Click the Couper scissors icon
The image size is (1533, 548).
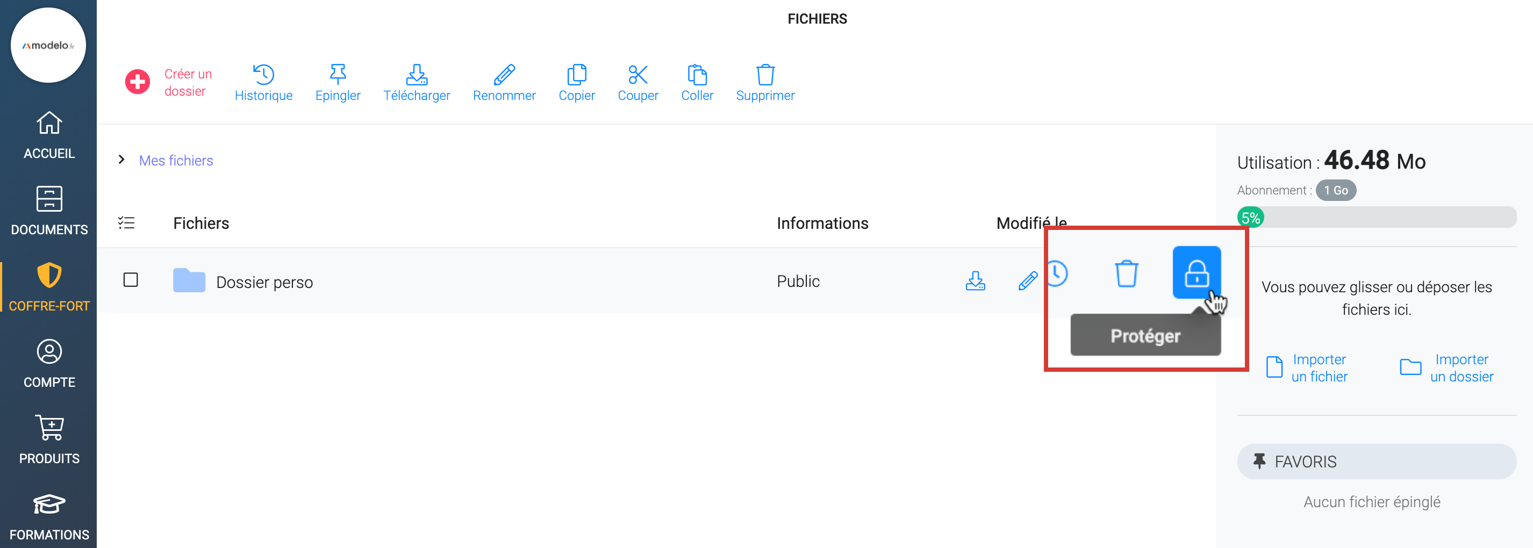637,75
